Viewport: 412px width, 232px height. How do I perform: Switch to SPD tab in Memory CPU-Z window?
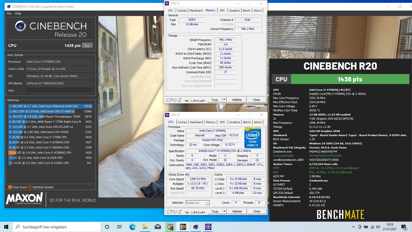click(x=222, y=11)
